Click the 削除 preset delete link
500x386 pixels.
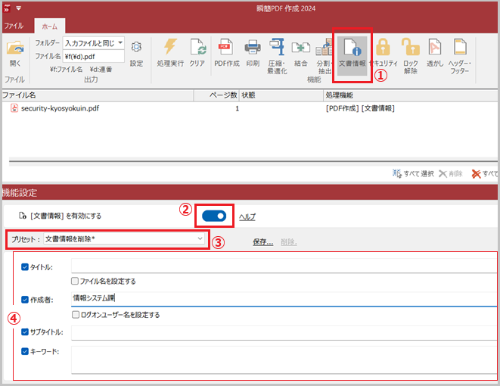tap(289, 242)
